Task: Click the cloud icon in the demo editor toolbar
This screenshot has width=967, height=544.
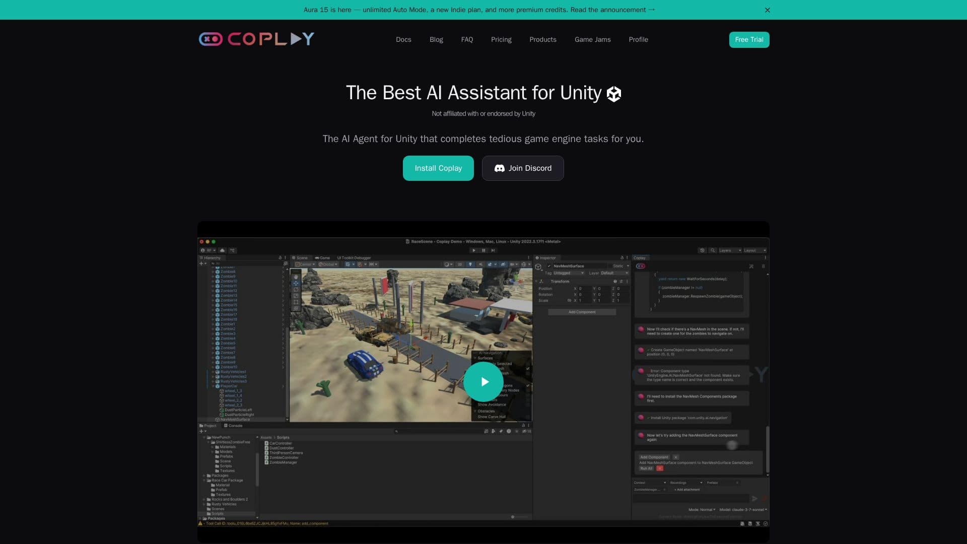Action: [x=222, y=250]
